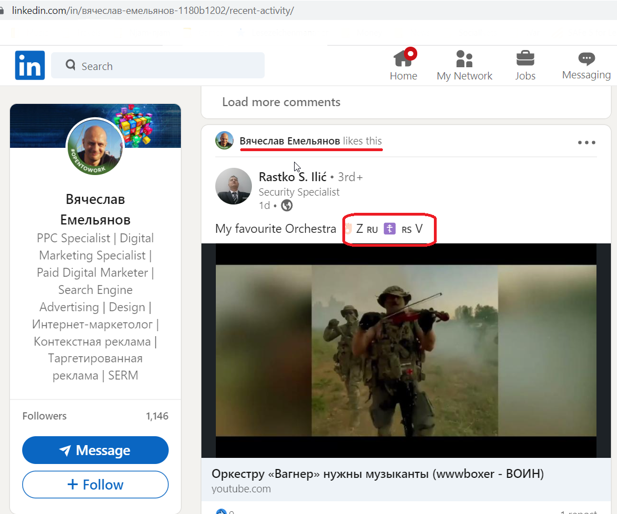Click the small avatar beside 'likes this'
617x514 pixels.
click(x=224, y=141)
